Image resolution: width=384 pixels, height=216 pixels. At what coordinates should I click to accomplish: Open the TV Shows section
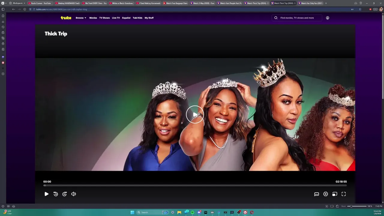tap(104, 18)
